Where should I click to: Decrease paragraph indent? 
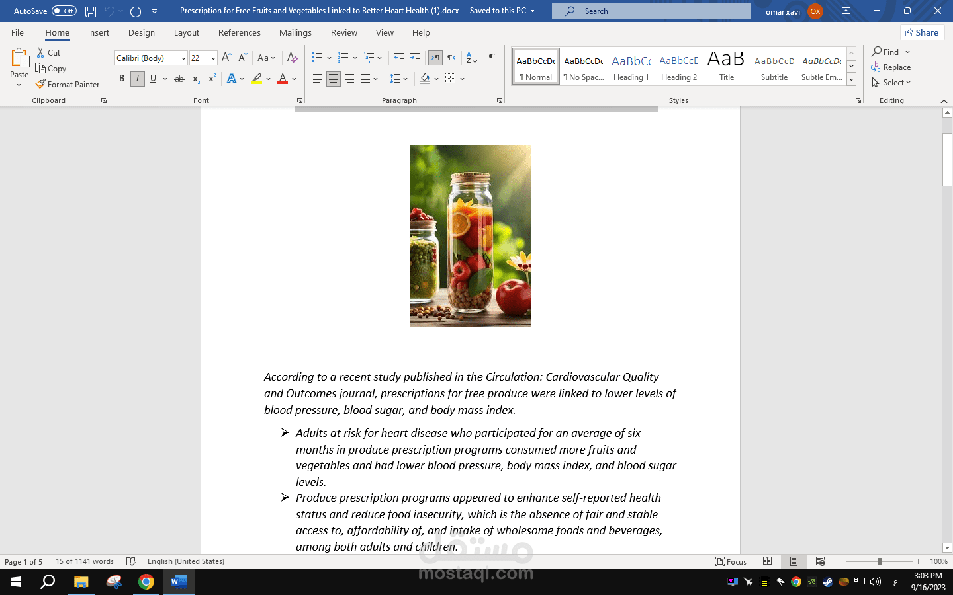398,58
